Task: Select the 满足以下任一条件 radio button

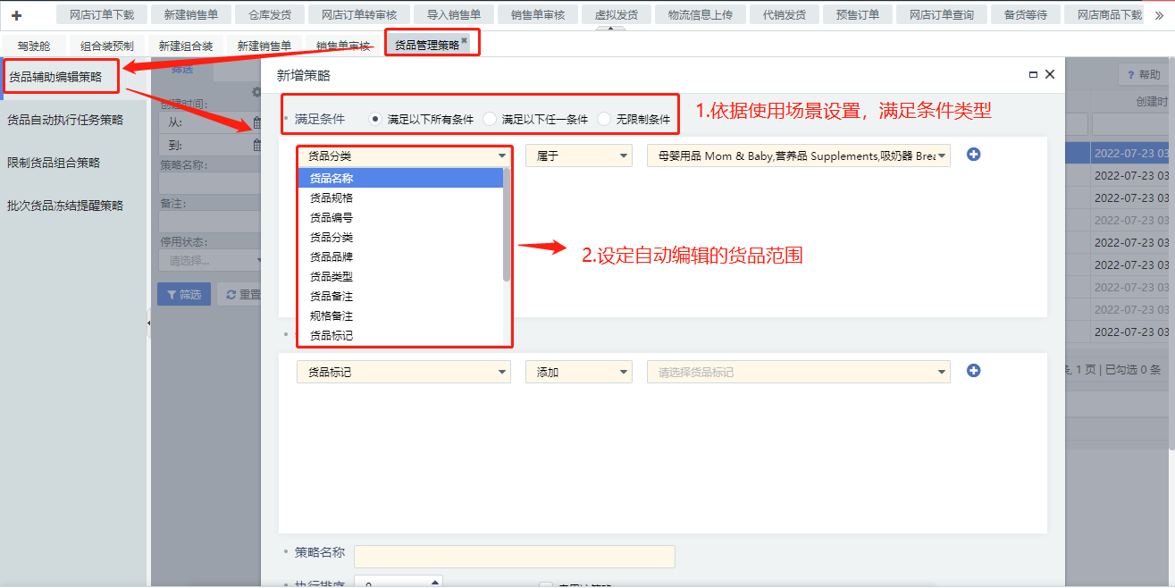Action: pos(490,119)
